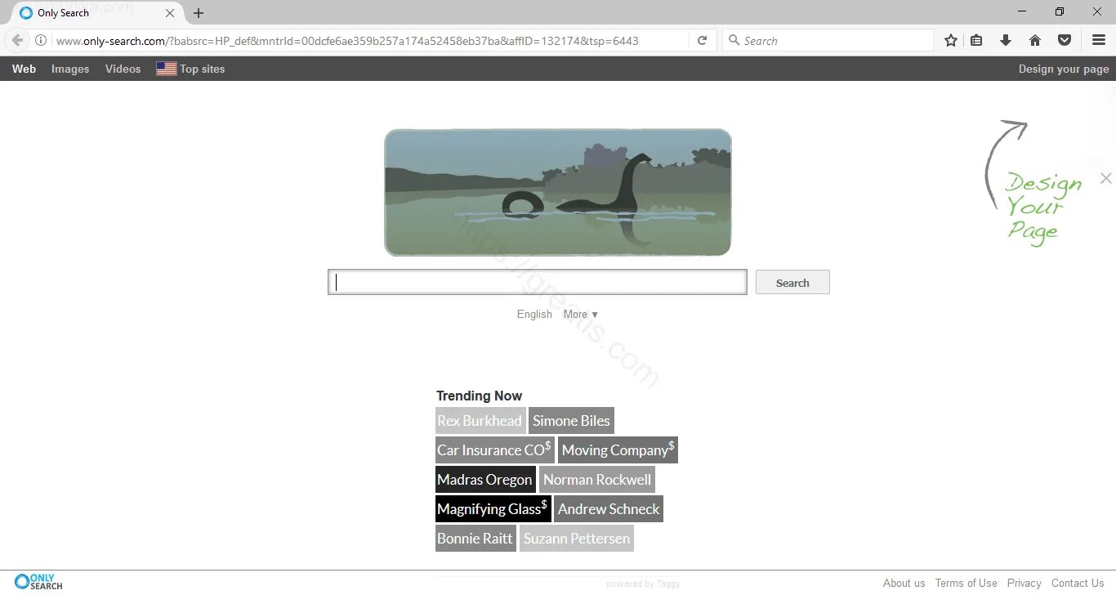Click the handwritten Design Your Page graphic
The width and height of the screenshot is (1116, 595).
1035,185
